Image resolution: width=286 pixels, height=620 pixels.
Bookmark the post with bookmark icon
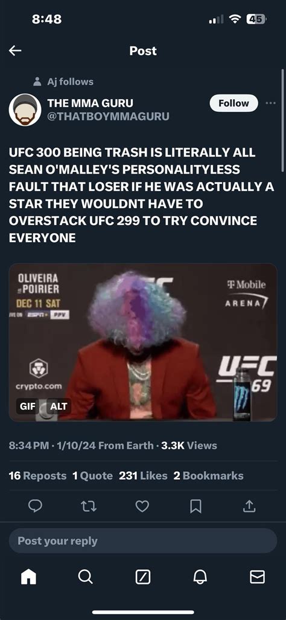tap(196, 506)
